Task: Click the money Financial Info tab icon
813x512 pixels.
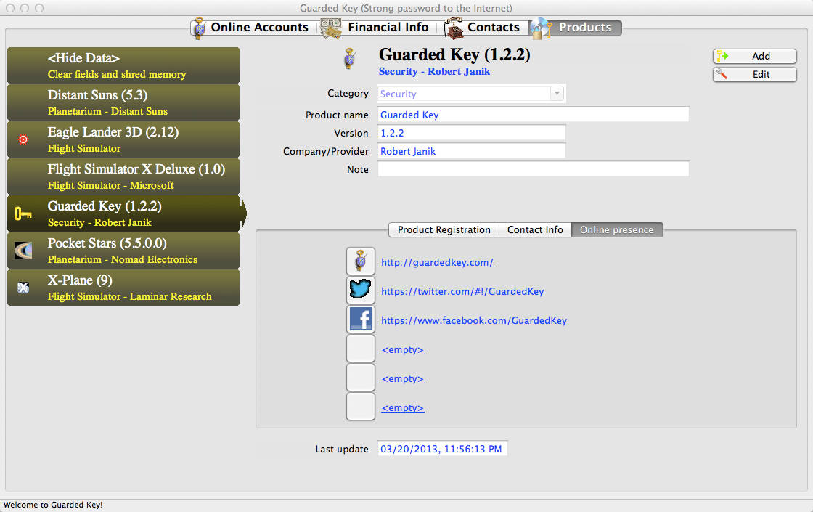Action: click(x=330, y=28)
